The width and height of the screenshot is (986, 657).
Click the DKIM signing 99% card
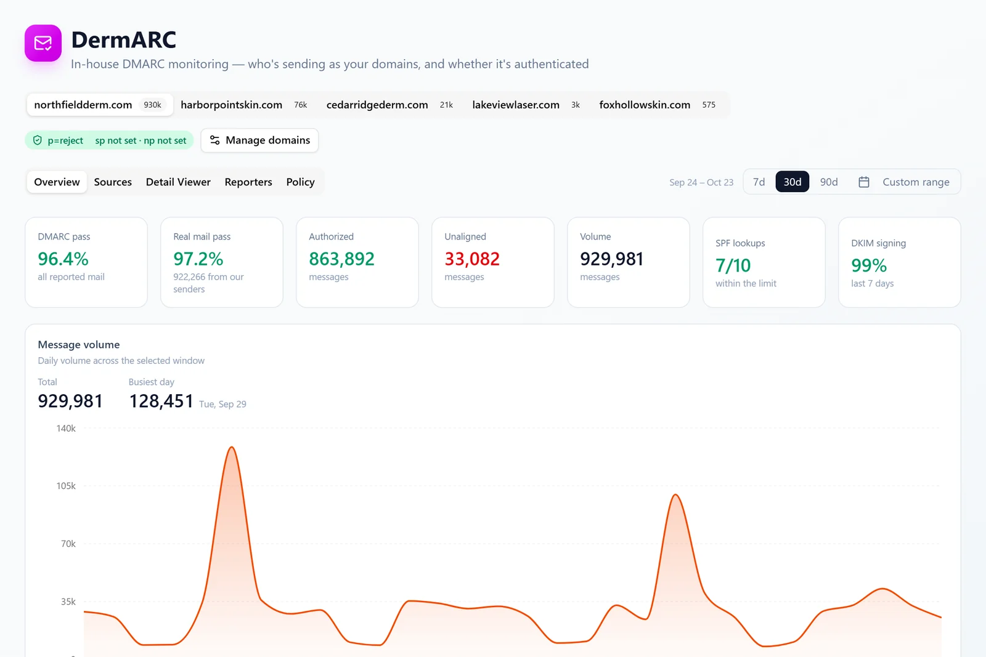tap(900, 262)
